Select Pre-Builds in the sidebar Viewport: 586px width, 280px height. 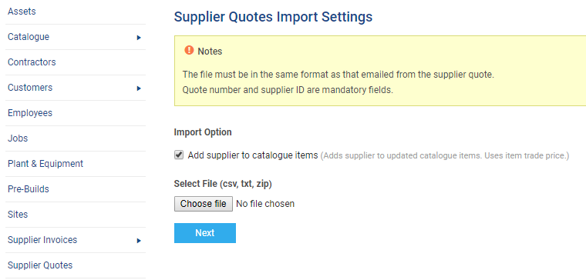pos(29,189)
